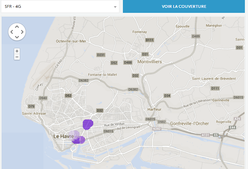Zoom out with the minus button
The height and width of the screenshot is (169, 248).
point(17,57)
